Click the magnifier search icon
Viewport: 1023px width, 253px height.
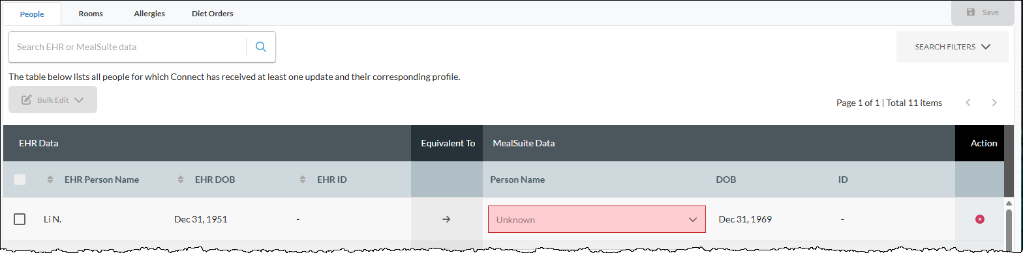[261, 47]
